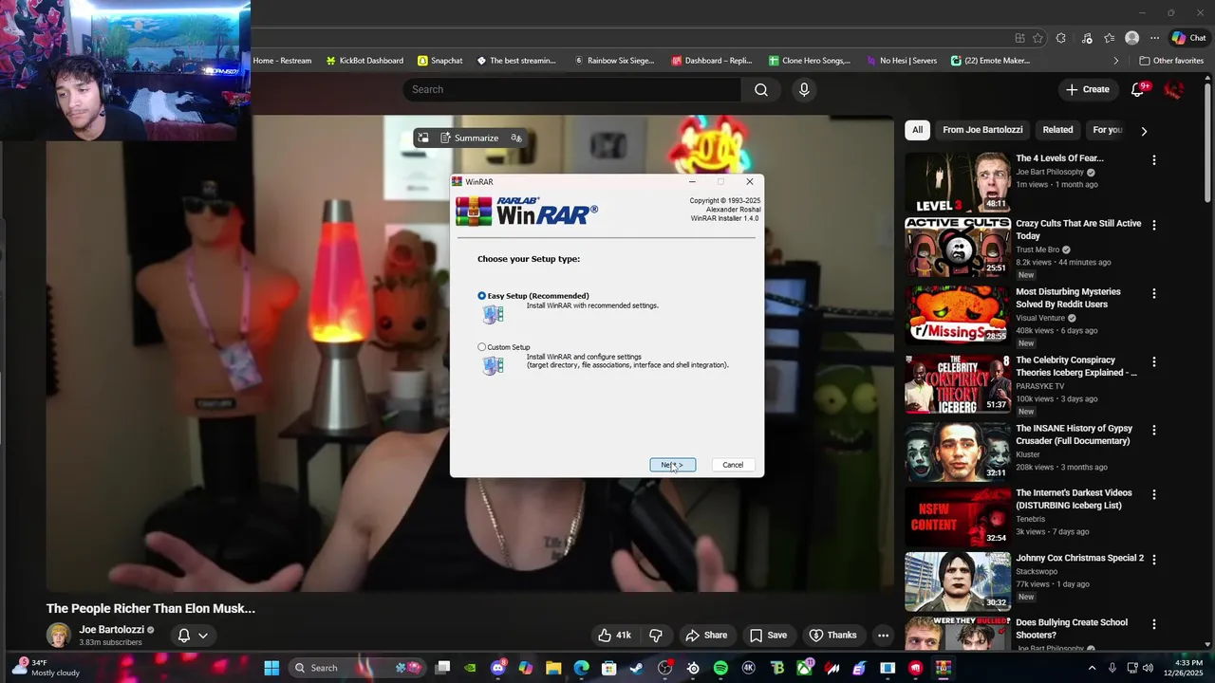Viewport: 1215px width, 683px height.
Task: Open Copilot Chat button
Action: 1188,38
